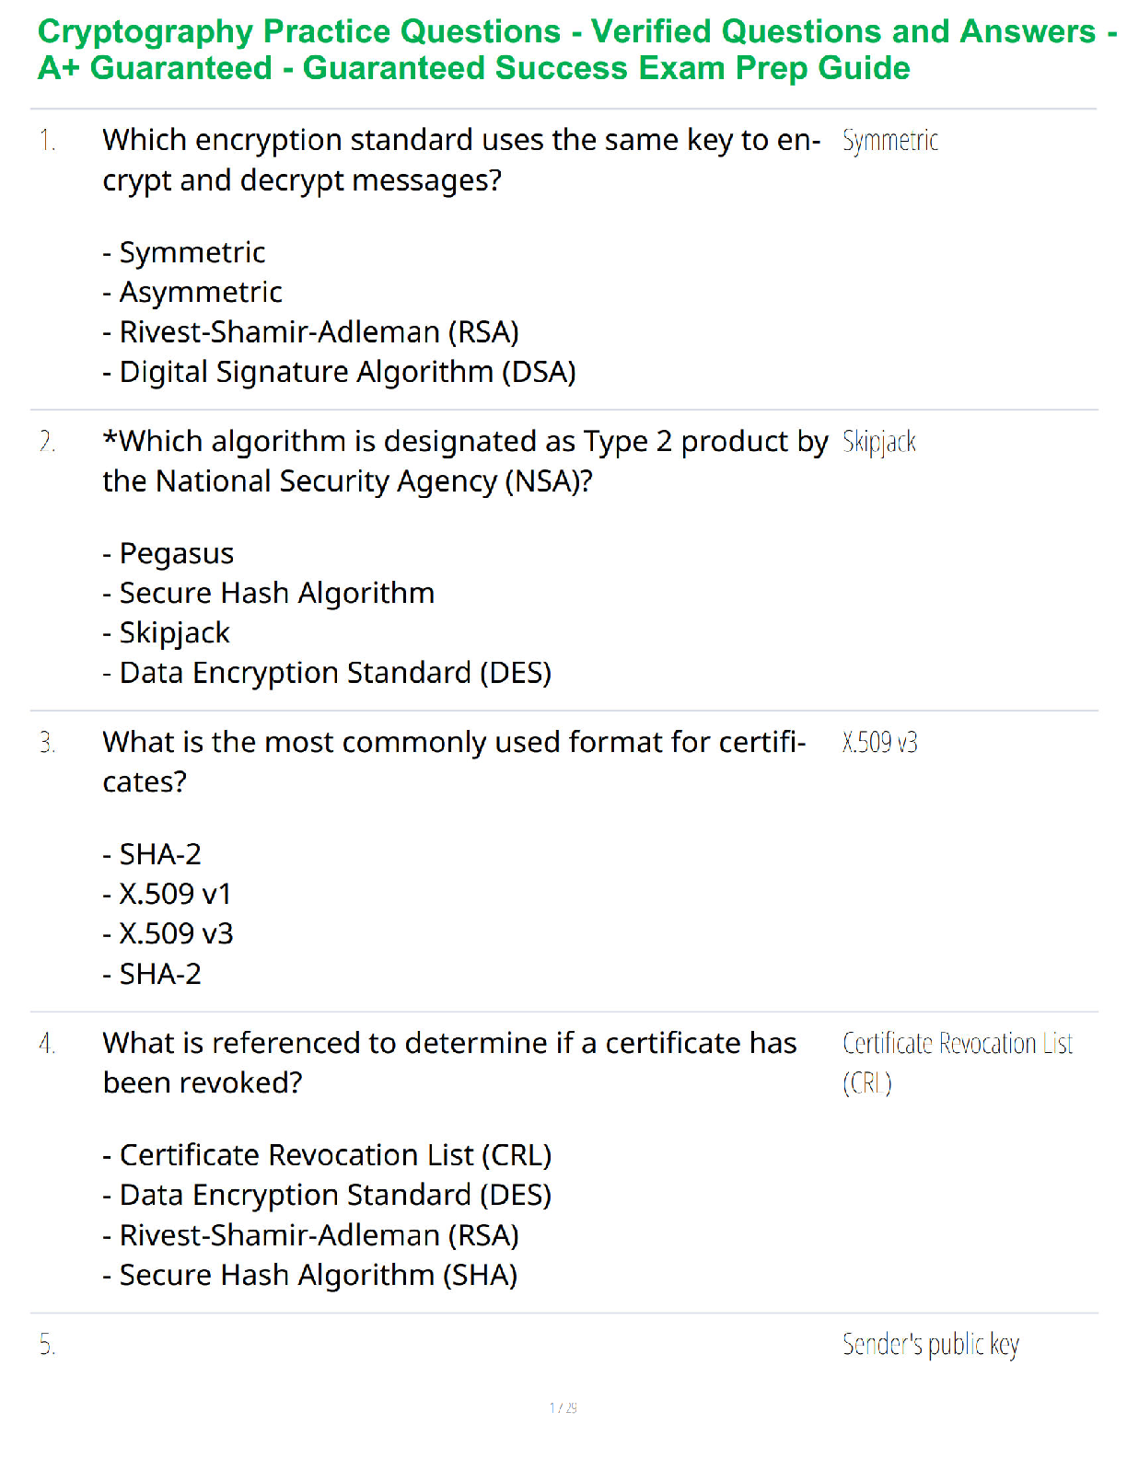This screenshot has height=1458, width=1127.
Task: Click the 'Symmetric' answer beside question 1
Action: [x=890, y=141]
